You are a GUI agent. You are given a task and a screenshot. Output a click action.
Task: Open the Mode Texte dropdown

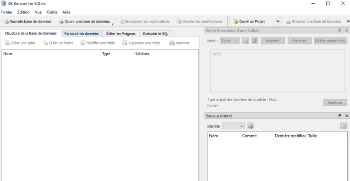pyautogui.click(x=230, y=41)
